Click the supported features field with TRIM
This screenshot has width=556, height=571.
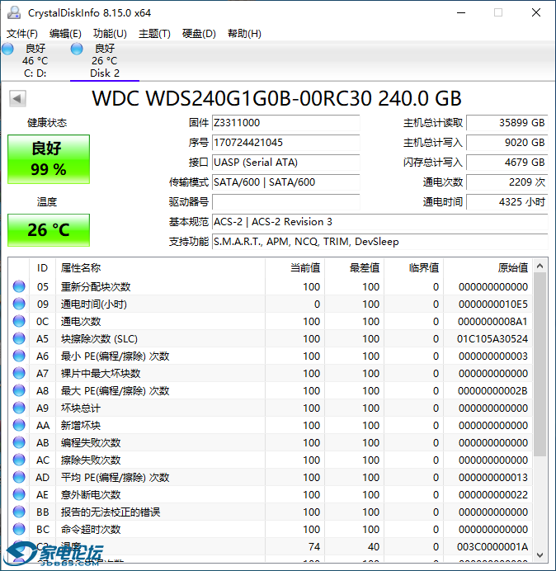point(379,242)
